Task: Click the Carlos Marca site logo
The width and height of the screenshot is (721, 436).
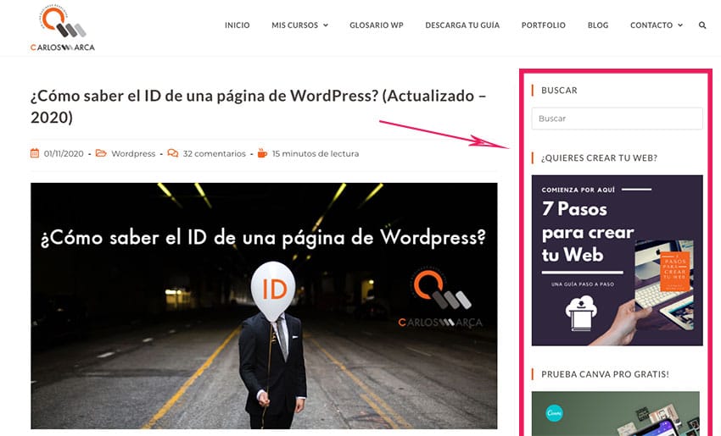Action: pyautogui.click(x=63, y=28)
